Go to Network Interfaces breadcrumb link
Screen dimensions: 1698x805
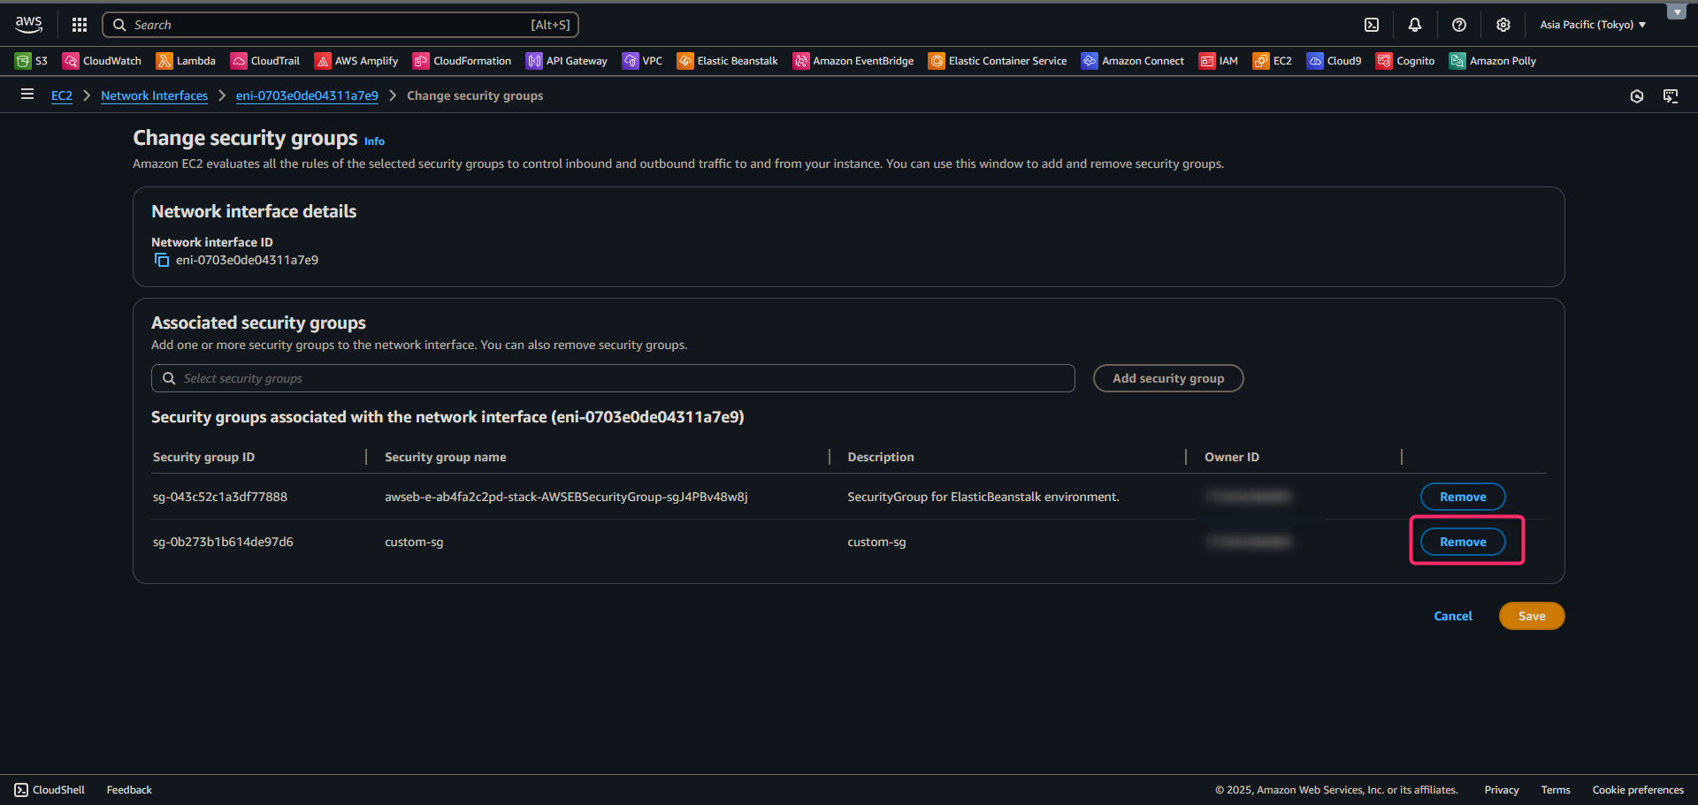154,95
